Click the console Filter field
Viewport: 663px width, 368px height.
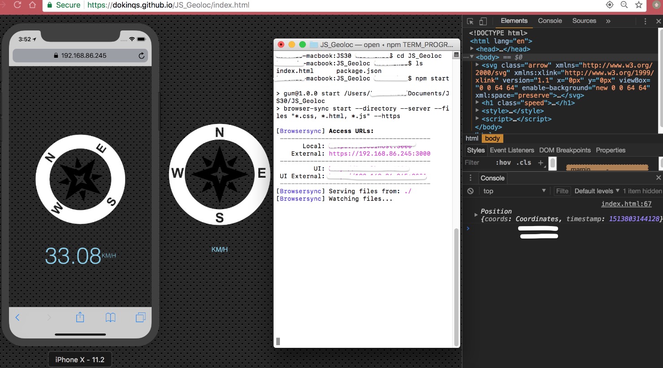562,191
